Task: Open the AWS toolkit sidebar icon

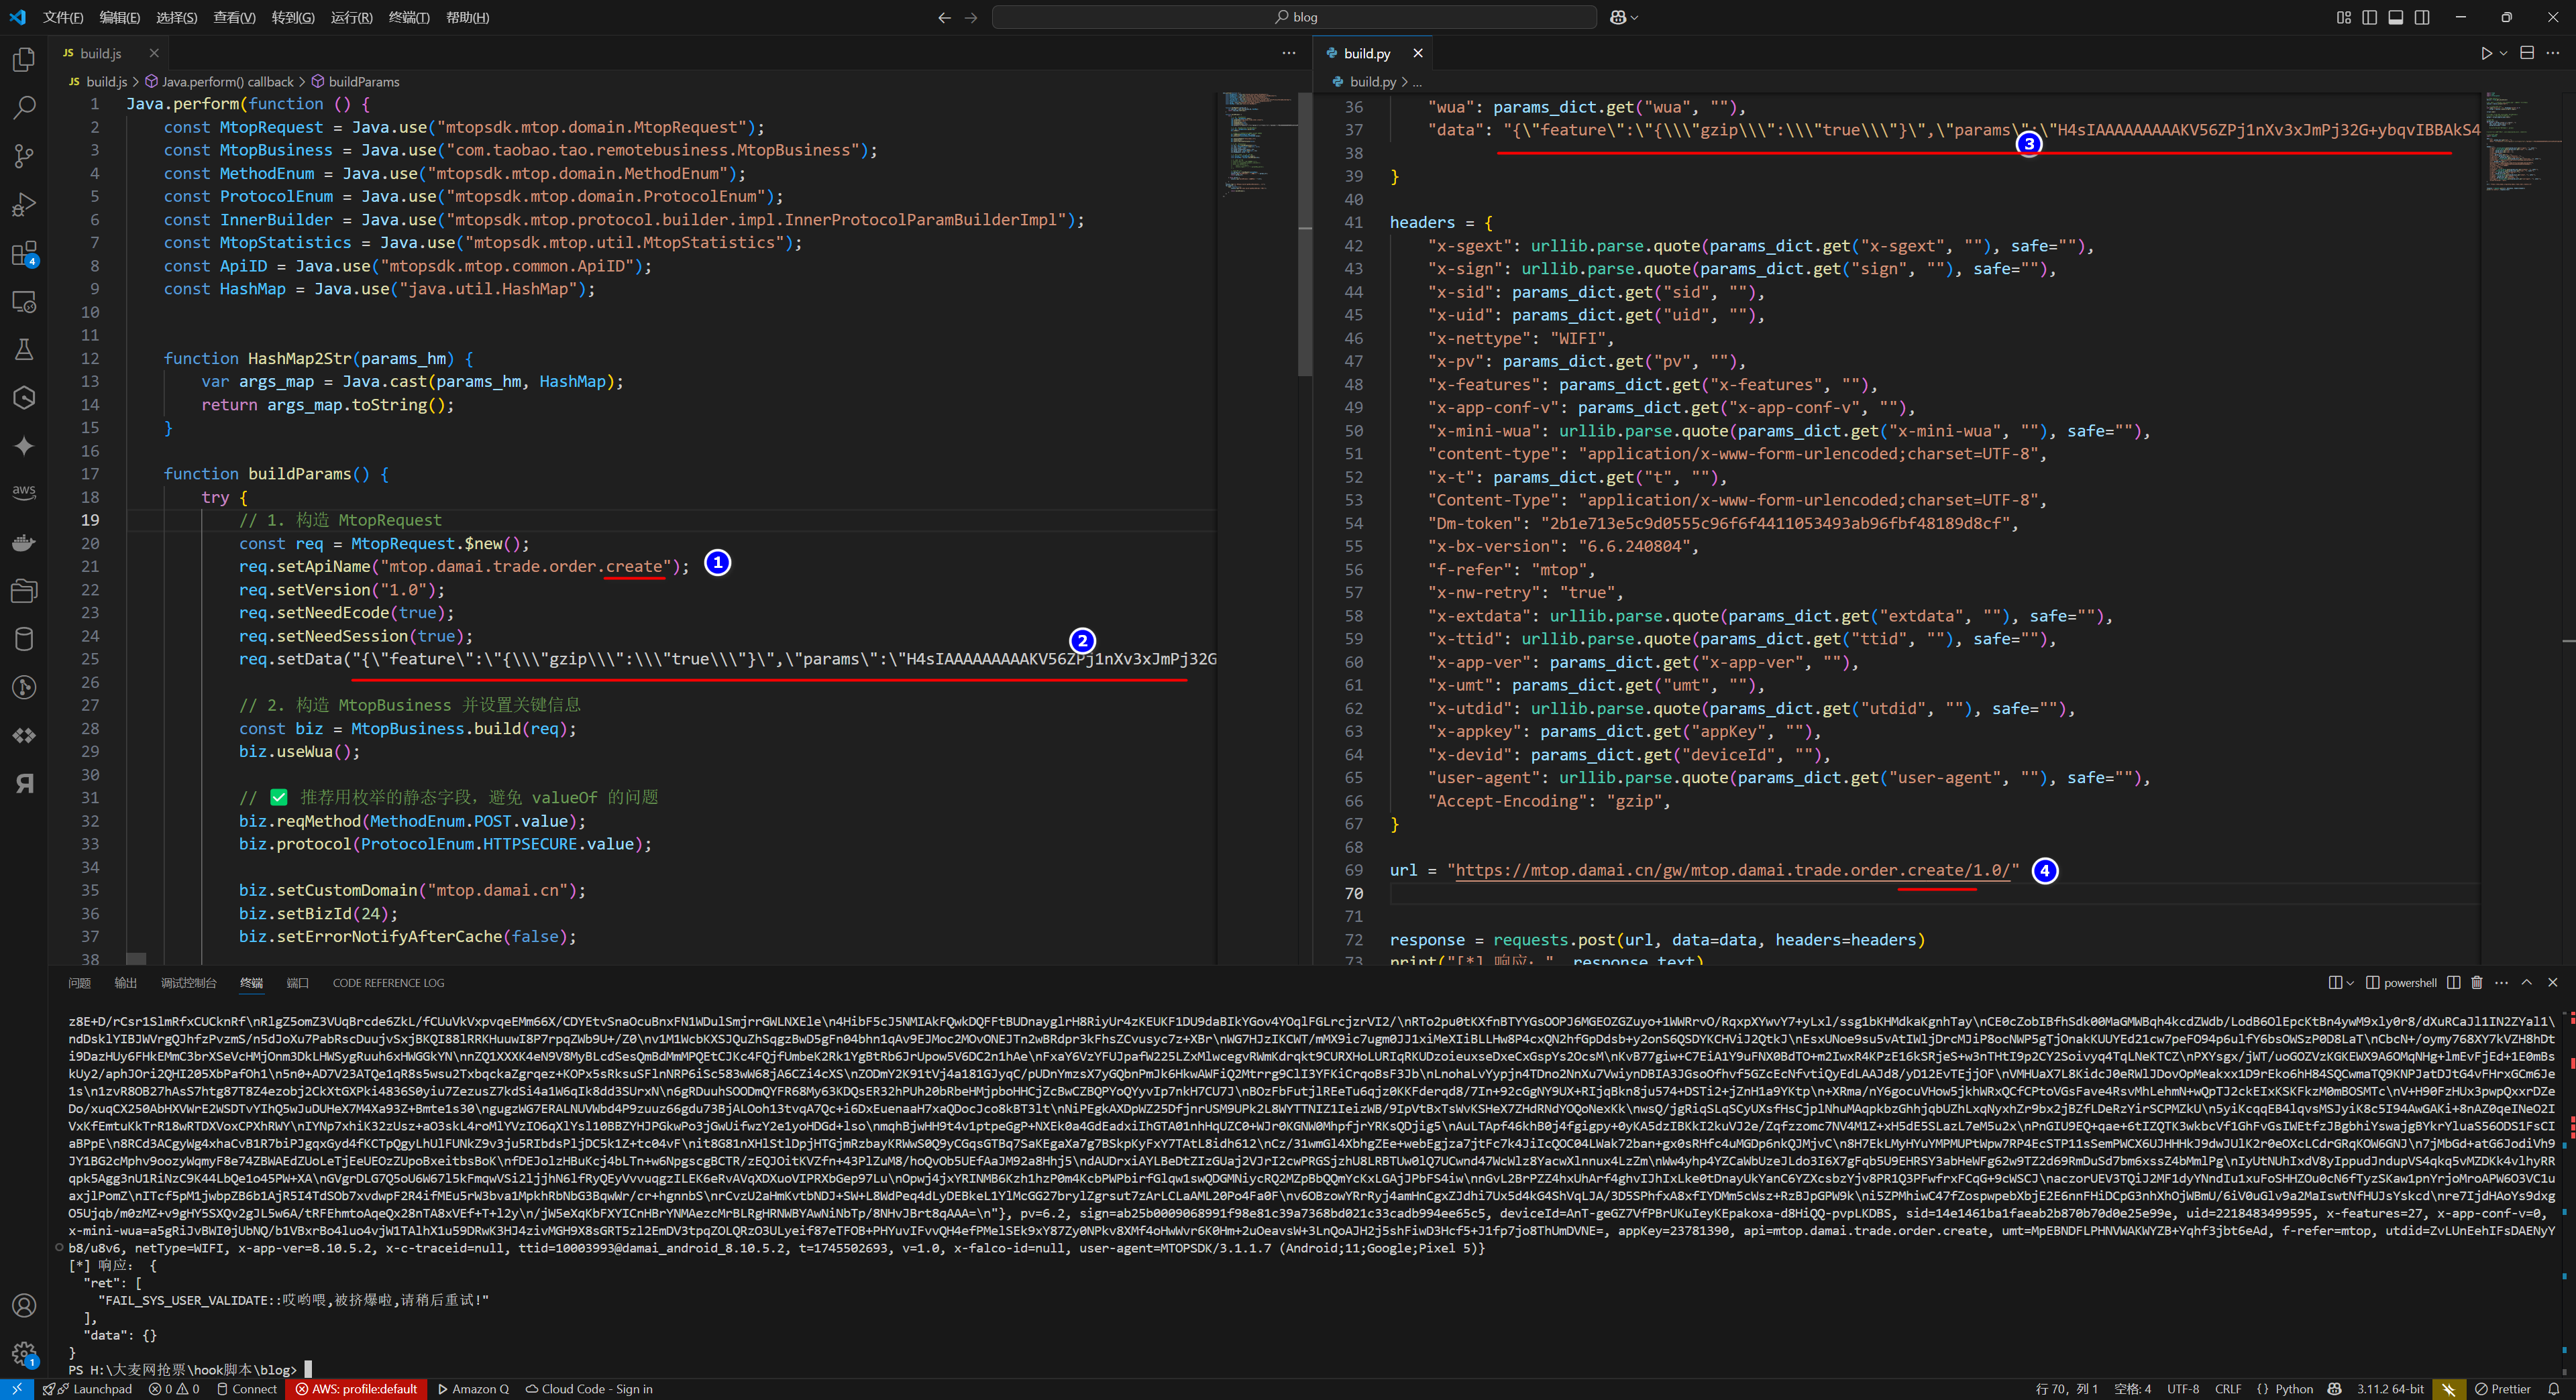Action: (24, 491)
